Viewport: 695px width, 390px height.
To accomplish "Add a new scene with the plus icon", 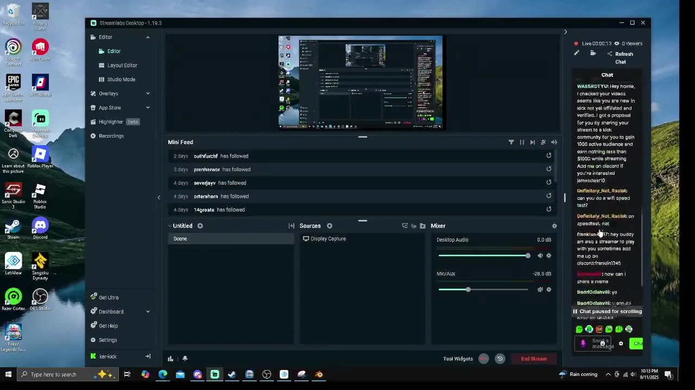I will (200, 226).
